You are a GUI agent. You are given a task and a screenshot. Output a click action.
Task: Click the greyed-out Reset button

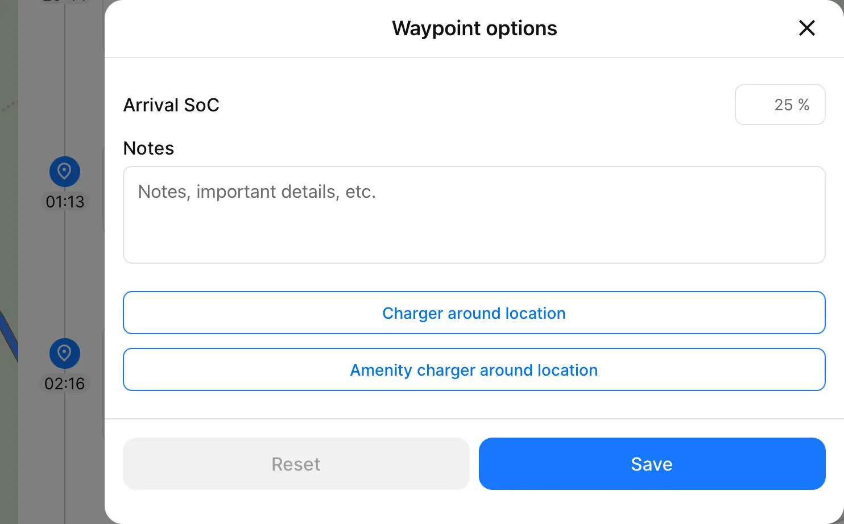[296, 464]
